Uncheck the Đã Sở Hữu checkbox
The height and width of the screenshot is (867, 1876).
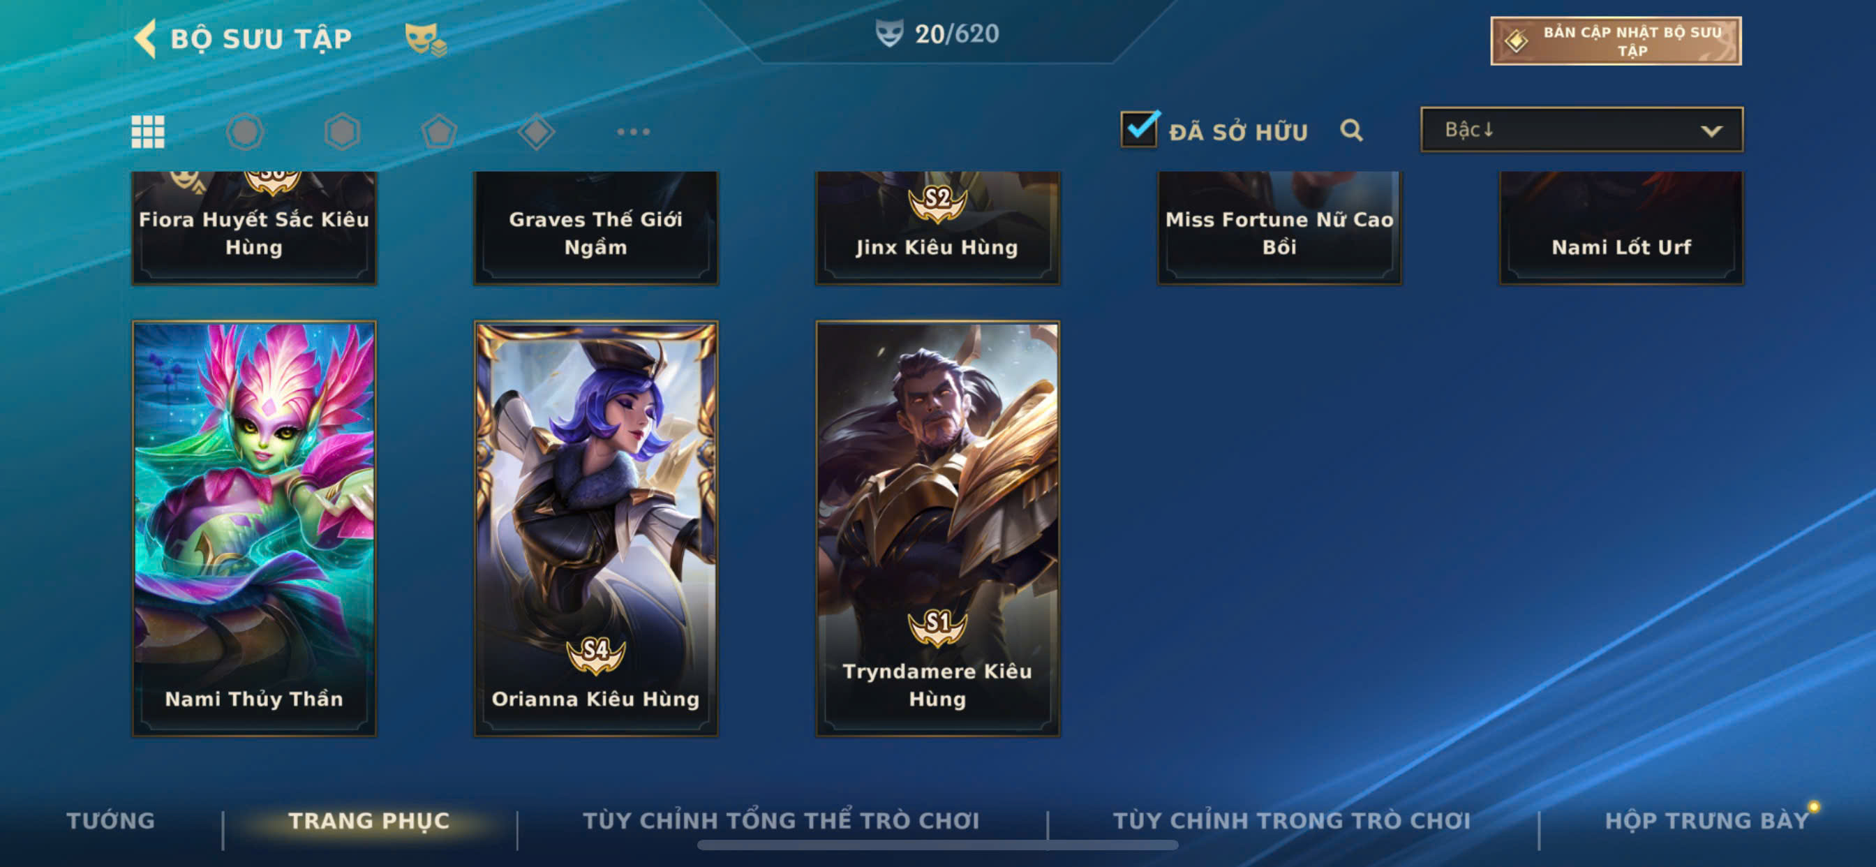click(1140, 130)
